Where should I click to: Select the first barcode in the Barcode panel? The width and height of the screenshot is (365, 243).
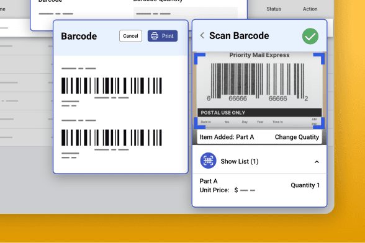click(x=112, y=86)
